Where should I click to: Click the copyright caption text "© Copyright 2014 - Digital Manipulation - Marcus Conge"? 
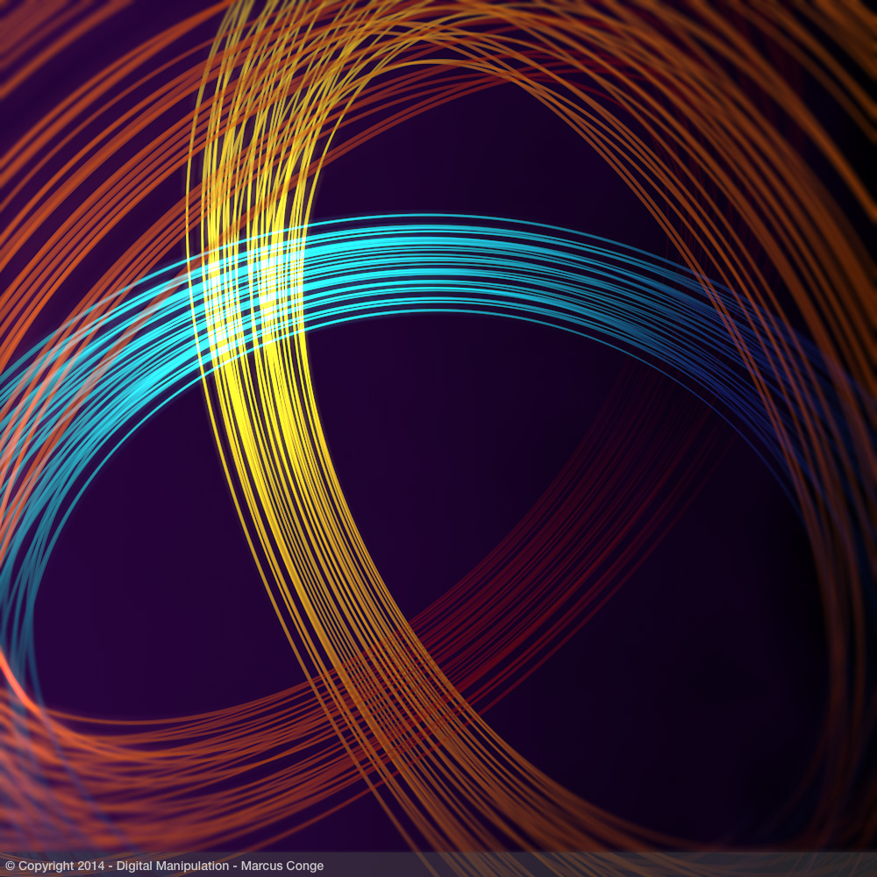pyautogui.click(x=165, y=866)
